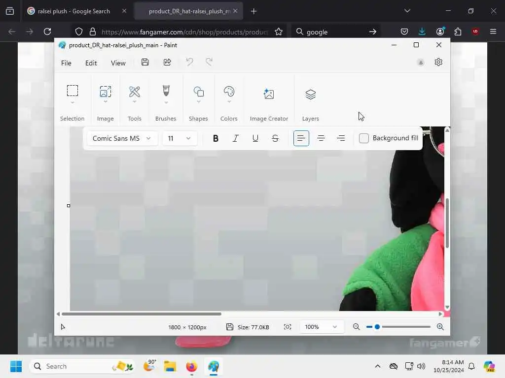Toggle Italic text formatting
The height and width of the screenshot is (378, 505).
(235, 138)
